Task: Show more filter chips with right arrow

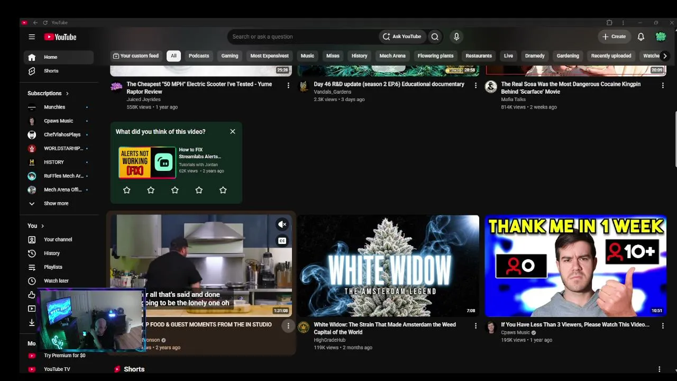Action: point(665,56)
